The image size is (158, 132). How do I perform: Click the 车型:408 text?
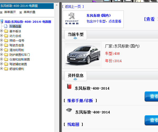pos(112,53)
